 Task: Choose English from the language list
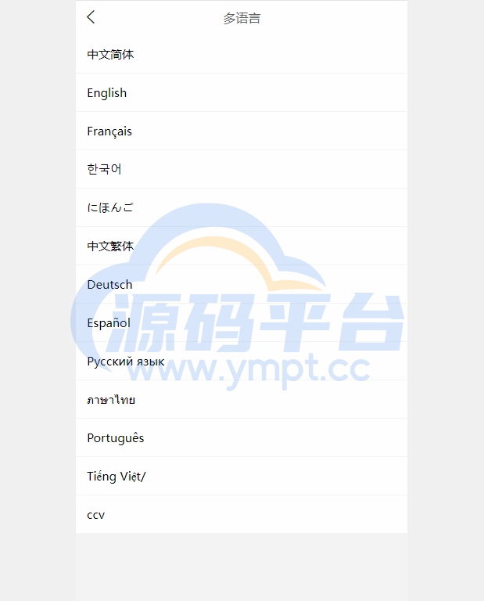[x=242, y=93]
